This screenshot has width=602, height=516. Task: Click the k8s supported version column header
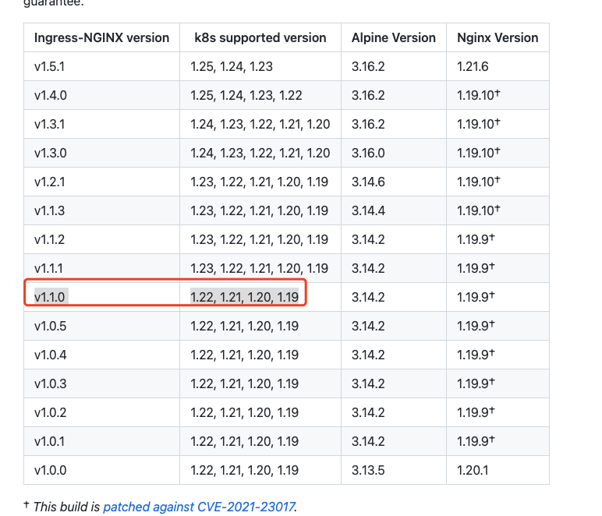[x=260, y=37]
